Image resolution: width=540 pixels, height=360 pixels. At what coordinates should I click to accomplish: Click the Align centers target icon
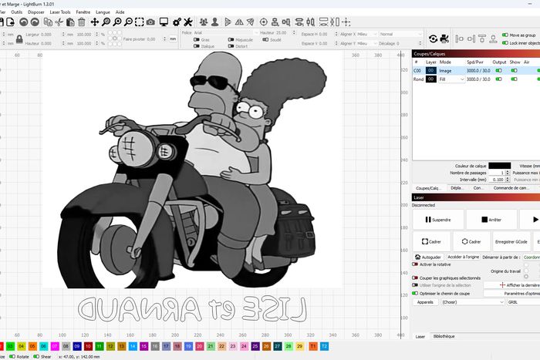264,22
